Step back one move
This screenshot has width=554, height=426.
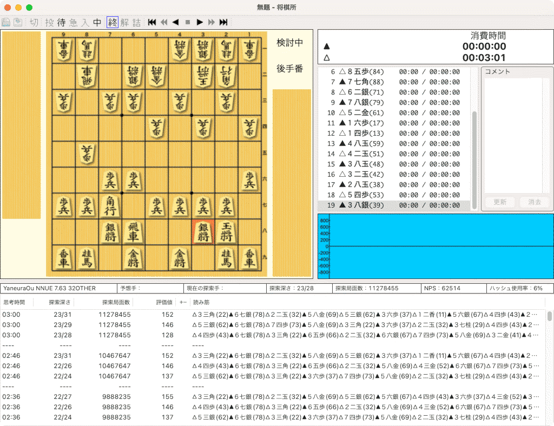point(176,22)
